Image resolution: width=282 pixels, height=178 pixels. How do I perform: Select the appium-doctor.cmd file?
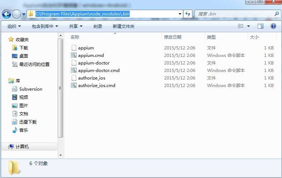[x=99, y=71]
